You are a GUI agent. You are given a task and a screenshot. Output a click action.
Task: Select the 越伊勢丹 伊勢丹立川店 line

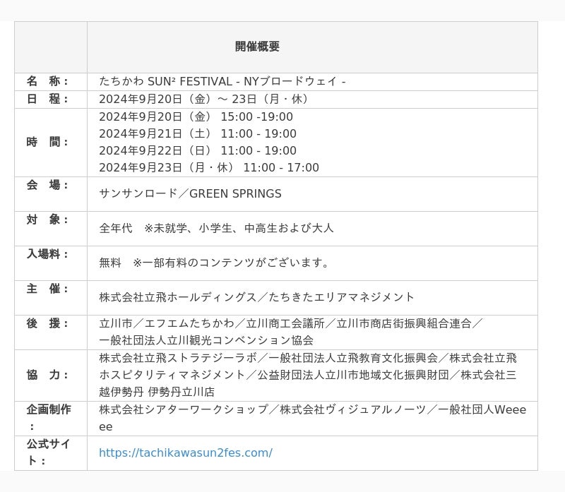157,392
